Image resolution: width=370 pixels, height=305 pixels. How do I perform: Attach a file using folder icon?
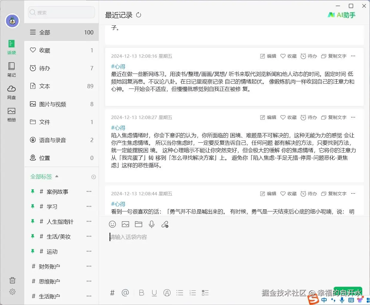pyautogui.click(x=139, y=224)
